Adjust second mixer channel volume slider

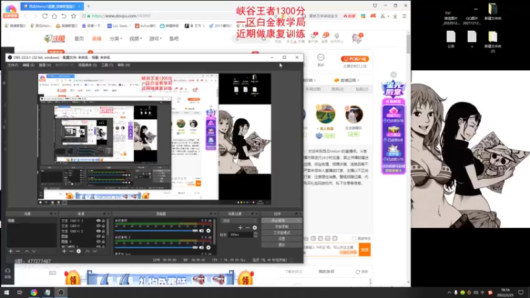click(x=156, y=247)
